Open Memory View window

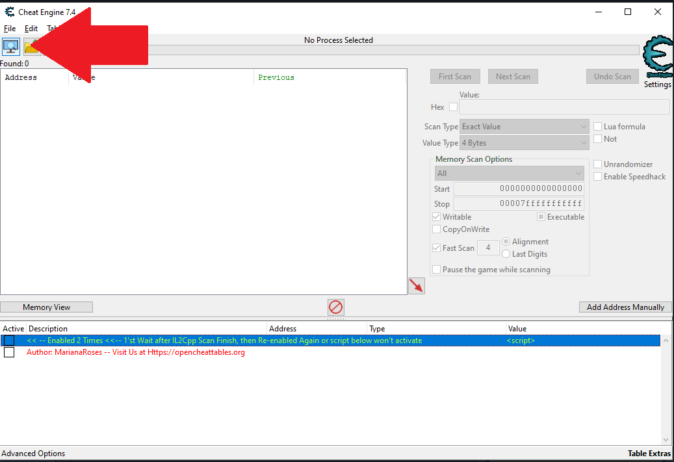(46, 307)
